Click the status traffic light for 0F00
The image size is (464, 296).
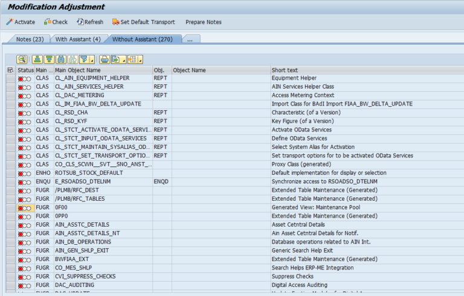pyautogui.click(x=25, y=208)
